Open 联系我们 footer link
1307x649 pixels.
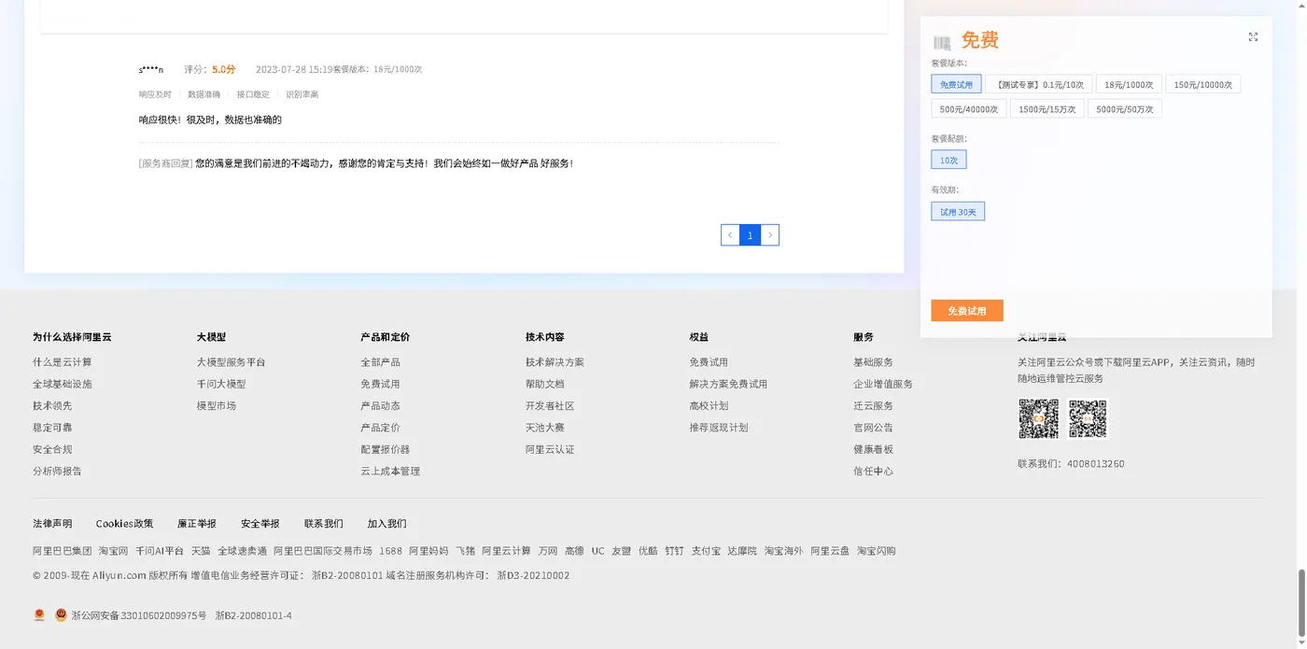coord(324,524)
